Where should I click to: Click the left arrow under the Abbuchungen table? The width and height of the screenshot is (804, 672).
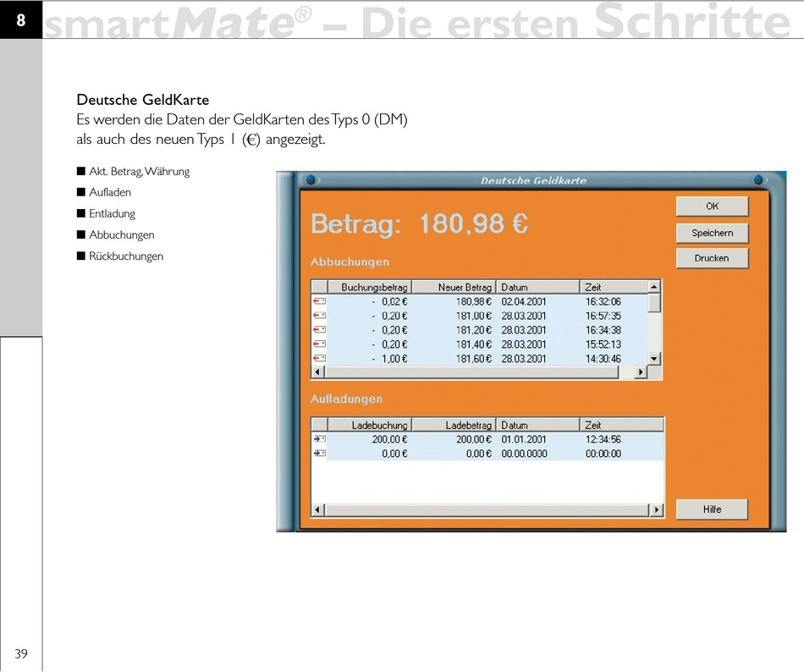[x=317, y=372]
